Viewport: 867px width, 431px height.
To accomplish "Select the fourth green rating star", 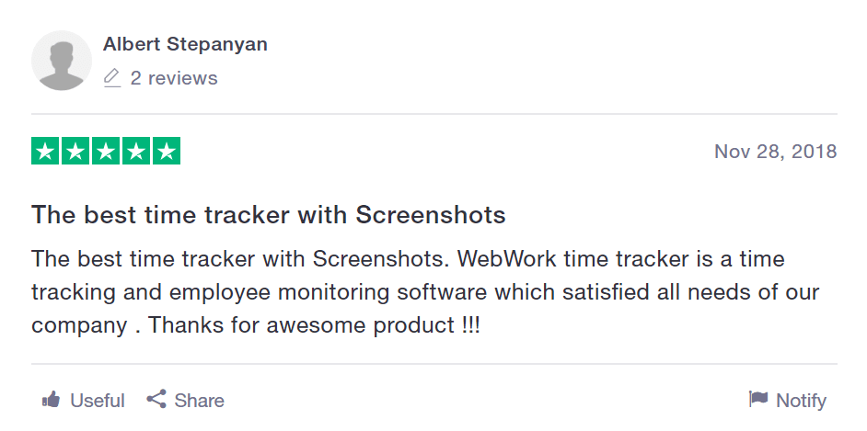I will 136,151.
